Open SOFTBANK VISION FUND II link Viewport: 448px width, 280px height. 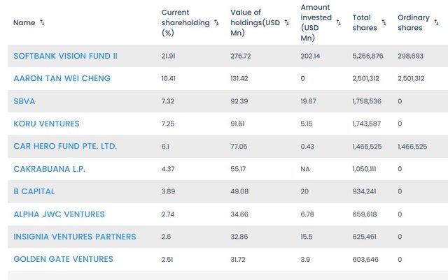(x=66, y=55)
